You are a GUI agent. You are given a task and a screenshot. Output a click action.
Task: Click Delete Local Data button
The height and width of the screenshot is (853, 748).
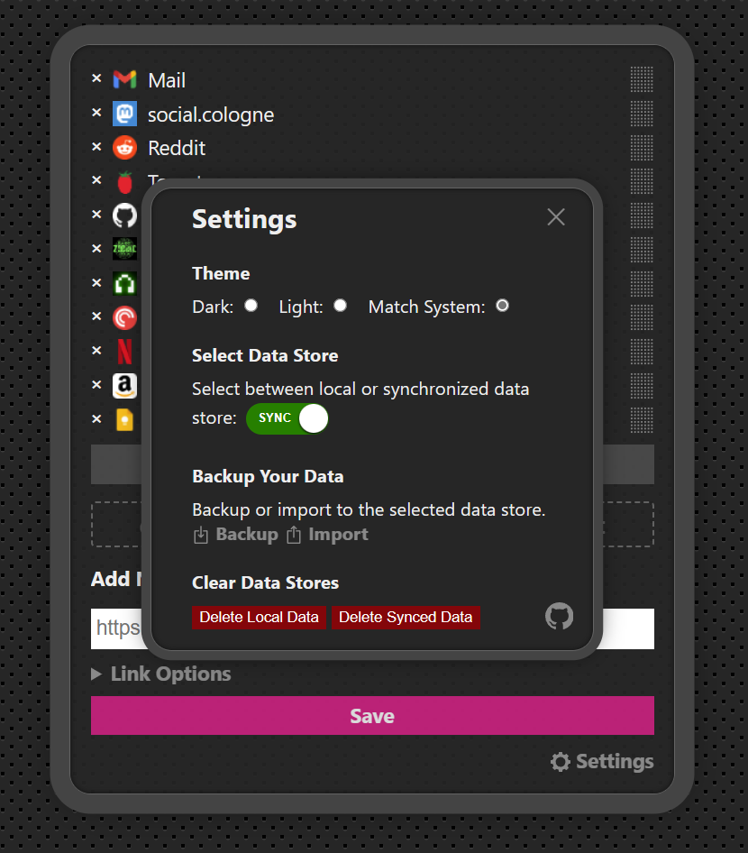259,618
